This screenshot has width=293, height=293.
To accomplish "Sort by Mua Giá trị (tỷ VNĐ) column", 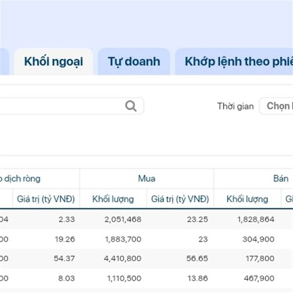I will click(180, 199).
